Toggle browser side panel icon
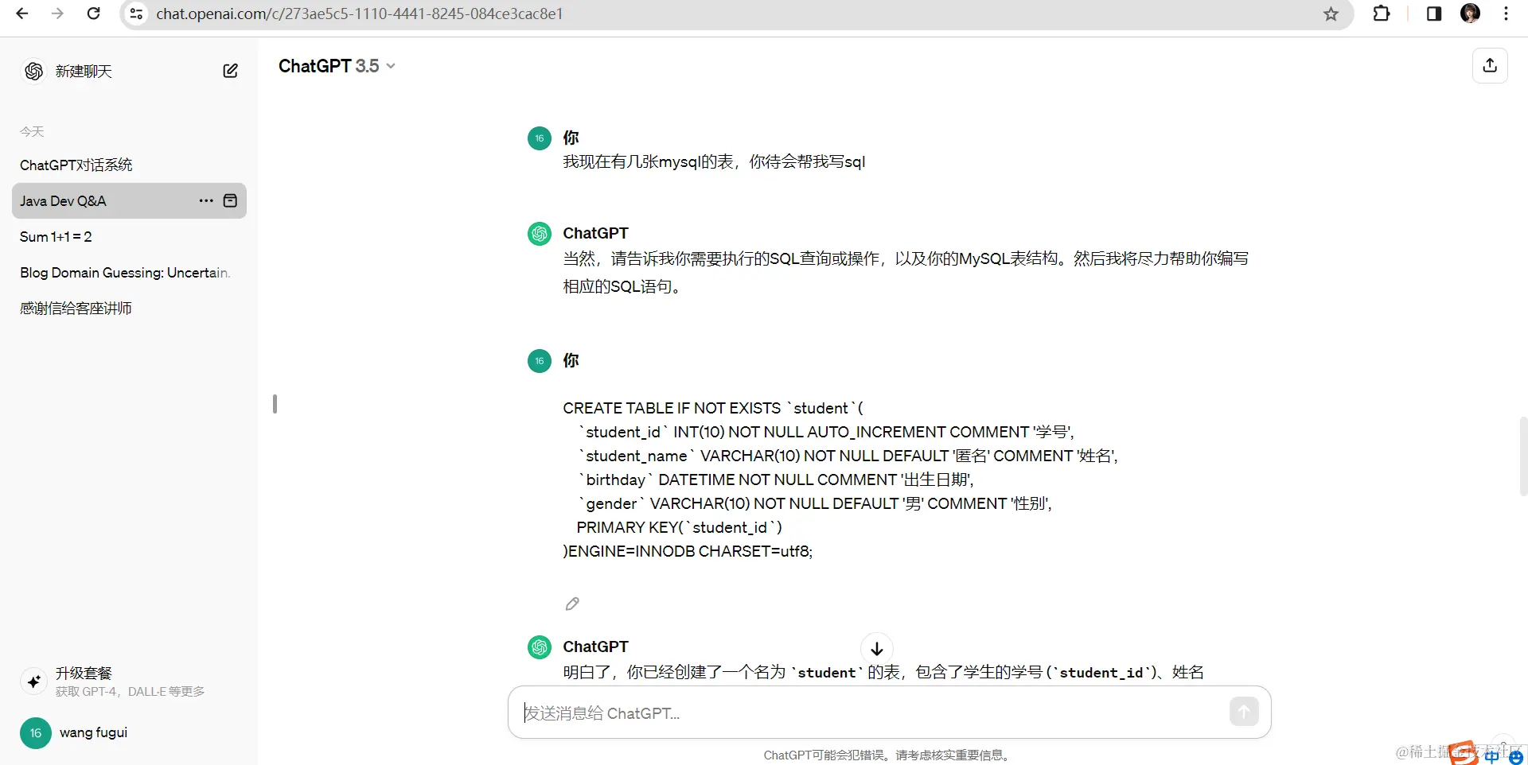The image size is (1528, 765). point(1434,14)
